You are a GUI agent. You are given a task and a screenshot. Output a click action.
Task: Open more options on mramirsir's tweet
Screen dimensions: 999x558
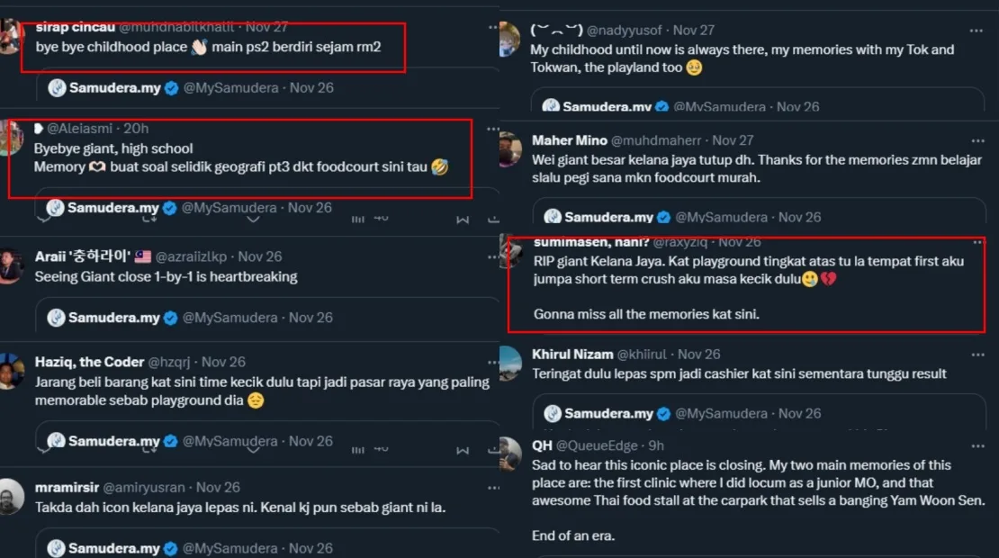492,488
